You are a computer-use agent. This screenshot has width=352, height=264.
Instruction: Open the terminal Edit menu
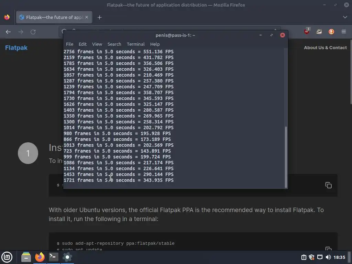(82, 44)
